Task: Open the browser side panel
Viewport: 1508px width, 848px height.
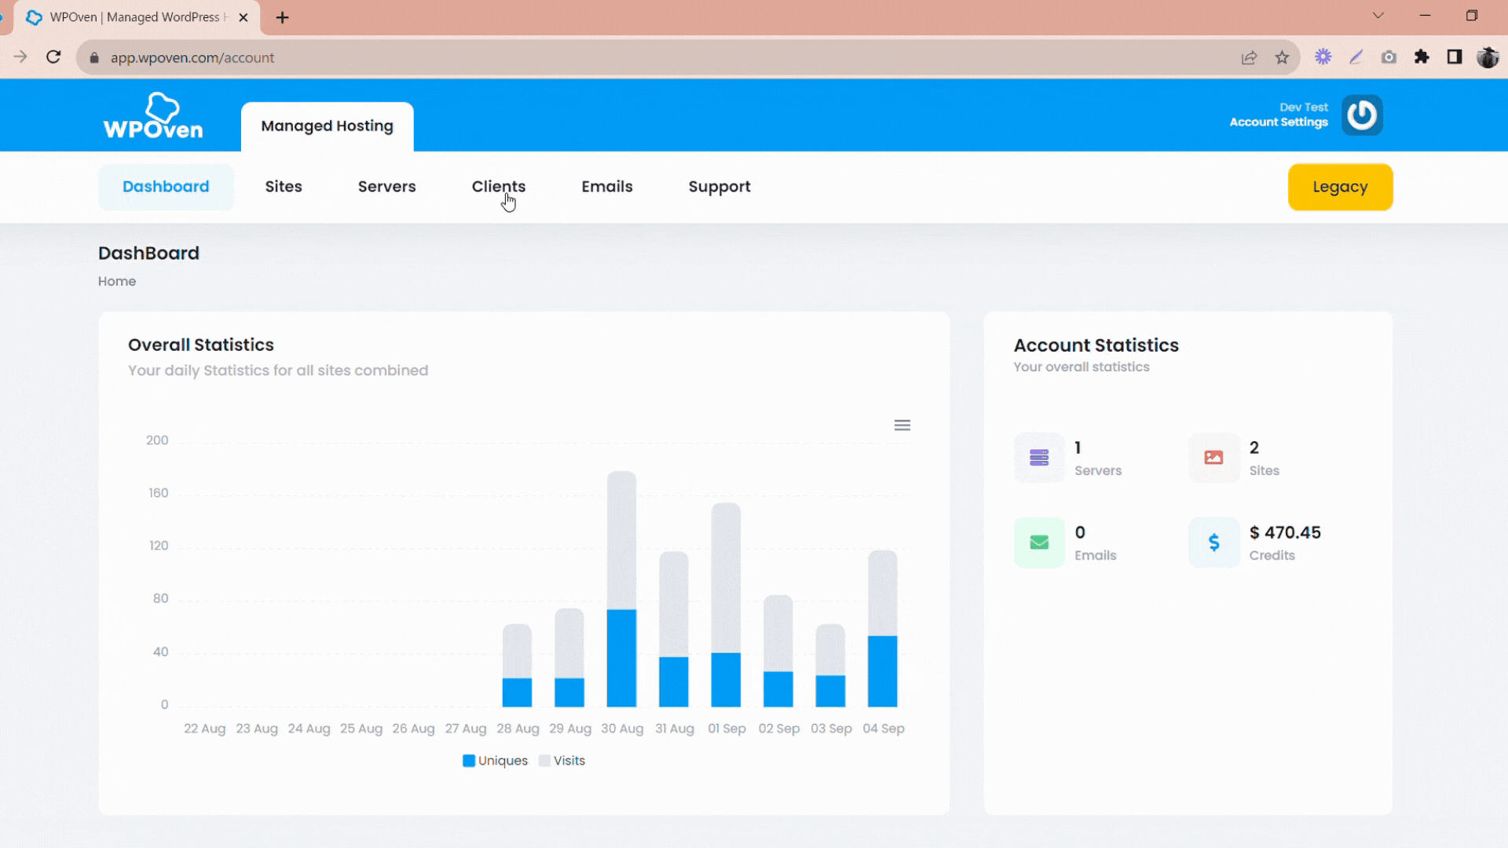Action: click(x=1455, y=57)
